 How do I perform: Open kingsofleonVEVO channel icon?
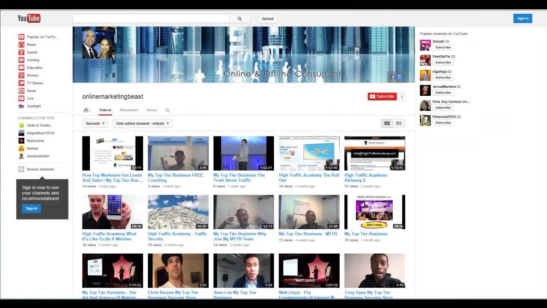click(21, 133)
